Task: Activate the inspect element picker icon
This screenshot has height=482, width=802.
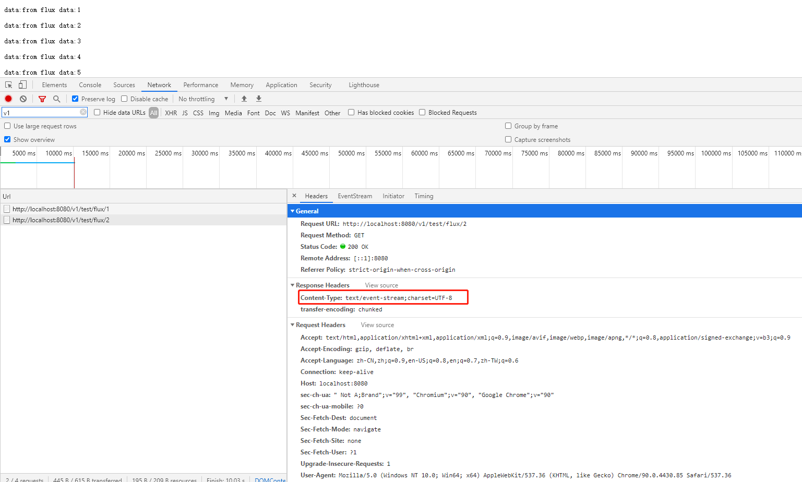Action: click(x=8, y=85)
